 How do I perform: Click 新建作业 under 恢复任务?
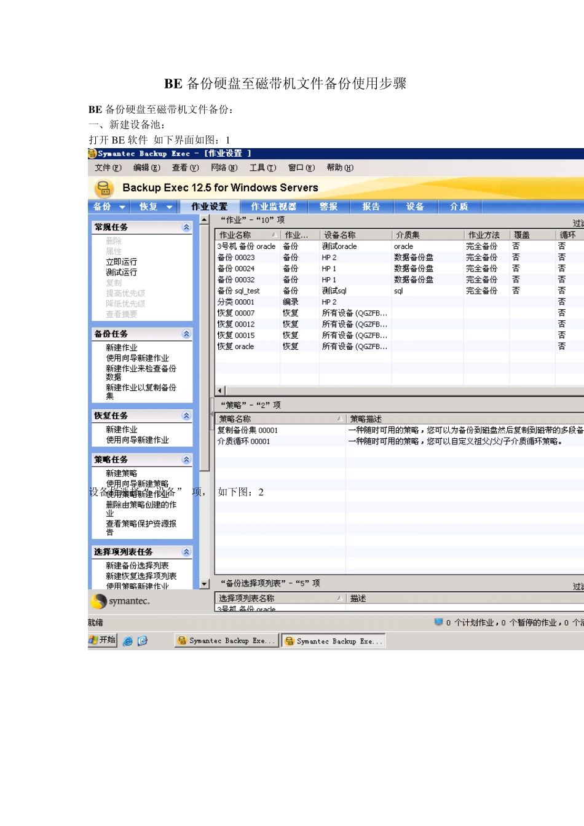[x=121, y=430]
